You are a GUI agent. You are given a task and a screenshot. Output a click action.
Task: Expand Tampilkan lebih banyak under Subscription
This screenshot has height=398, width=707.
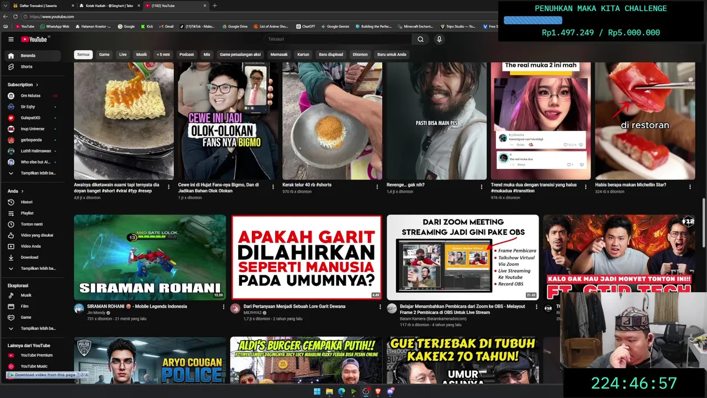pos(33,173)
